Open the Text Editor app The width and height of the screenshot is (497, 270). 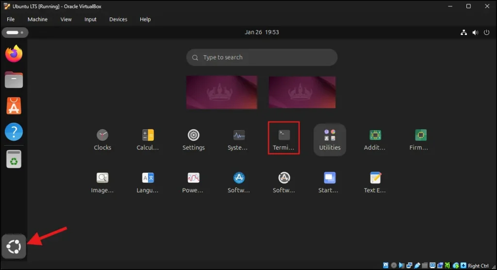tap(375, 183)
